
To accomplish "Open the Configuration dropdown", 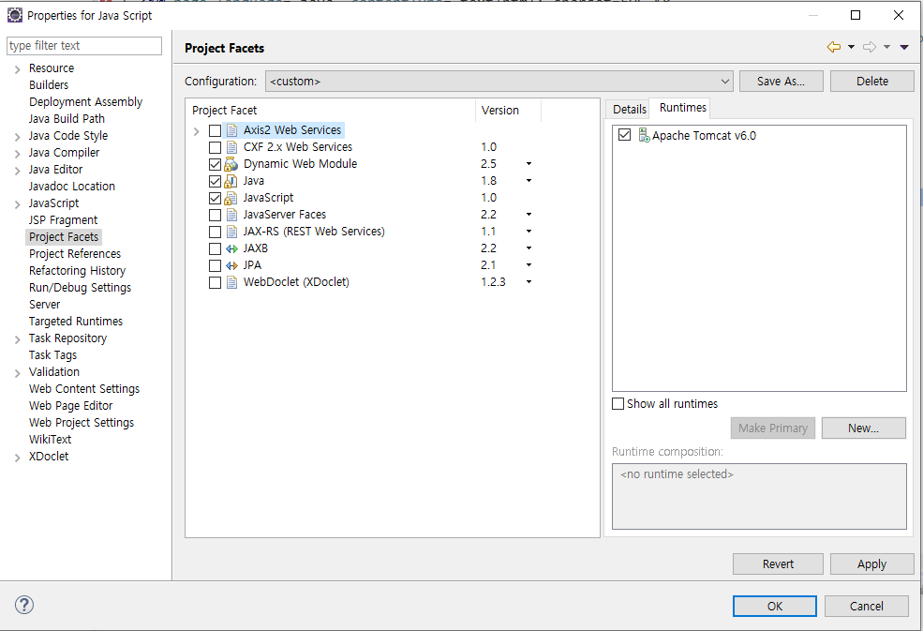I will coord(499,82).
